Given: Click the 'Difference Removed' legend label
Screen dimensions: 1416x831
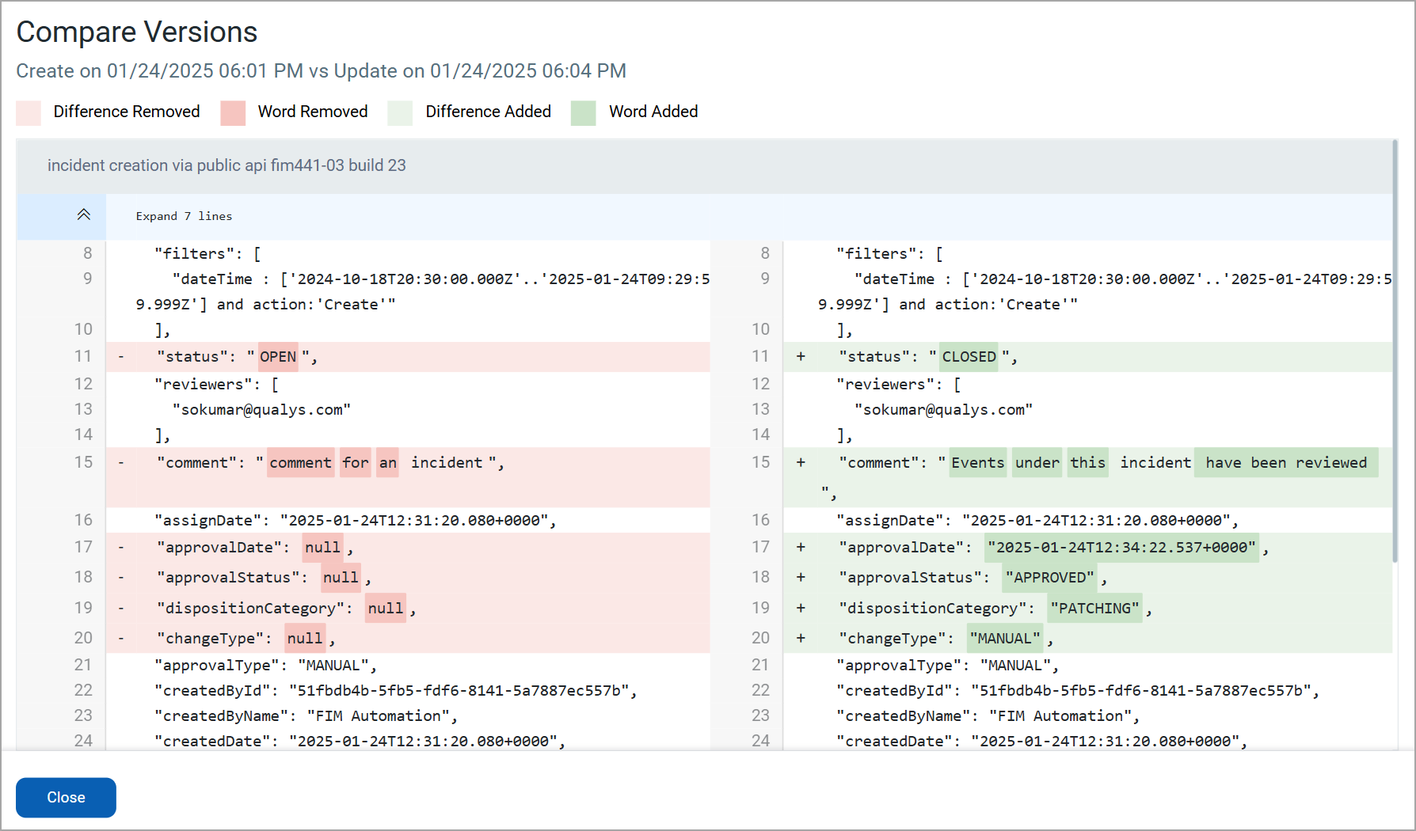Looking at the screenshot, I should coord(127,112).
